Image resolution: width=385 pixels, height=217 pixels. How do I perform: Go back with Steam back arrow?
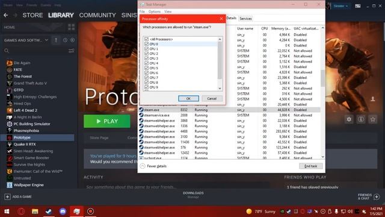click(x=6, y=15)
